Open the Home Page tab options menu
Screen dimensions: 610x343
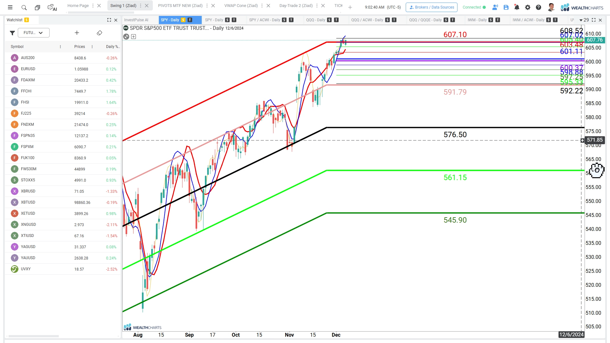[93, 6]
